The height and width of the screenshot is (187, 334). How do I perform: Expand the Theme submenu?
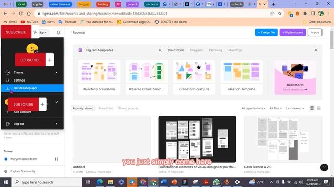coord(32,73)
